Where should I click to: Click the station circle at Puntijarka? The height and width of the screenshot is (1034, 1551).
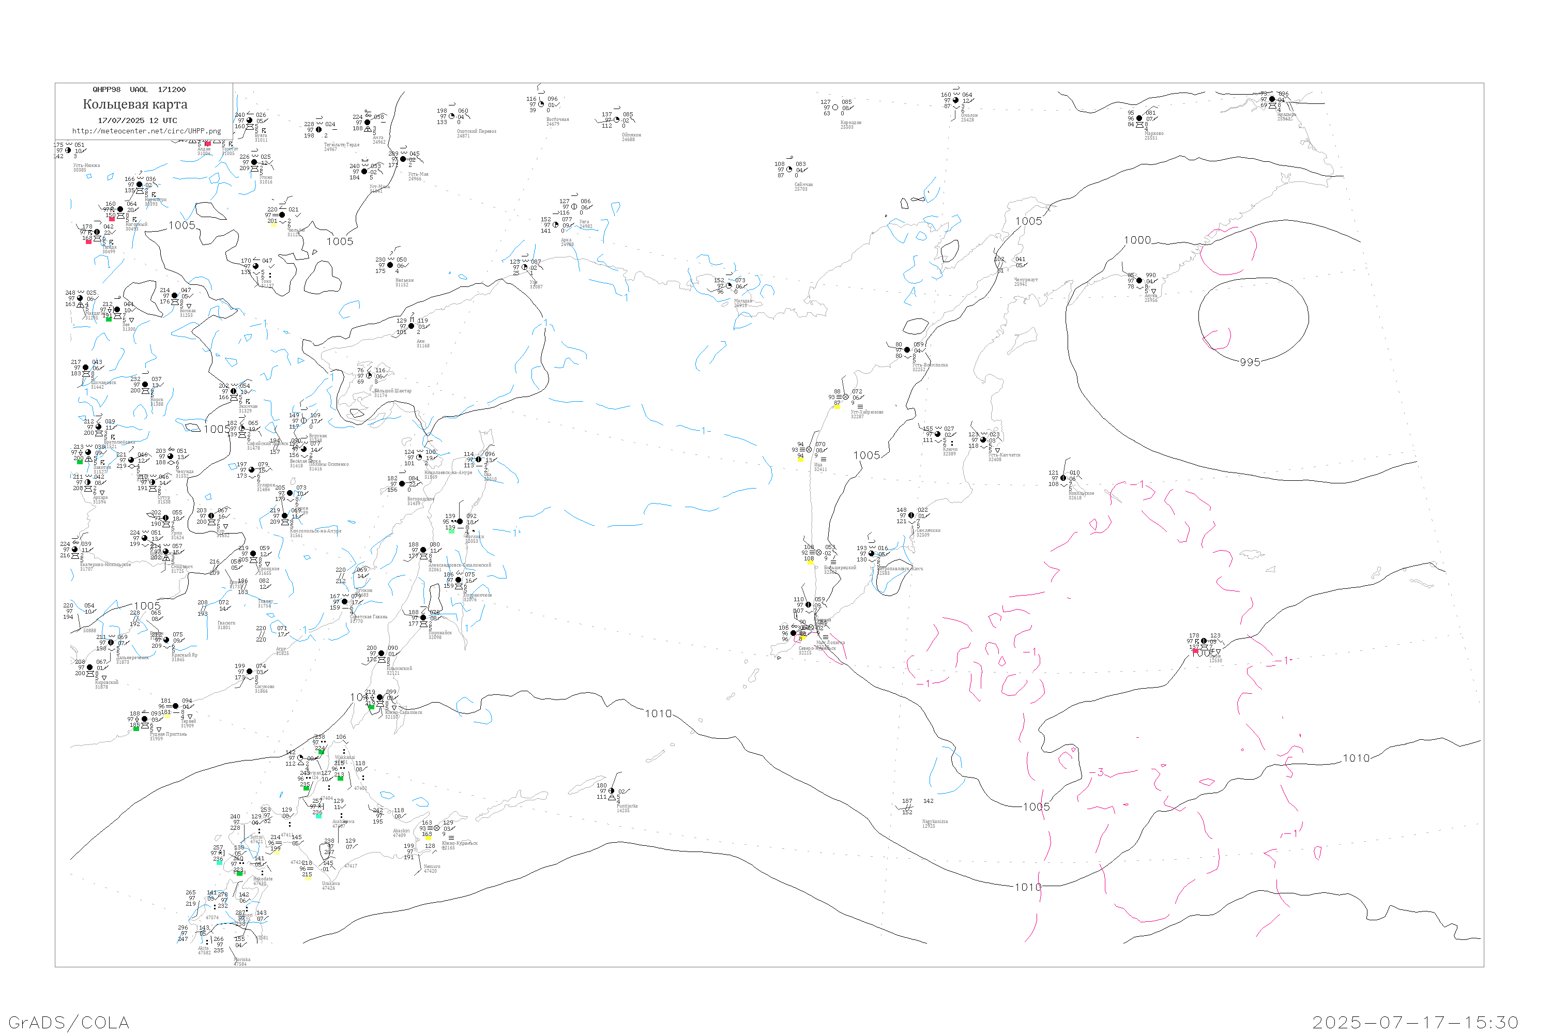(x=611, y=792)
